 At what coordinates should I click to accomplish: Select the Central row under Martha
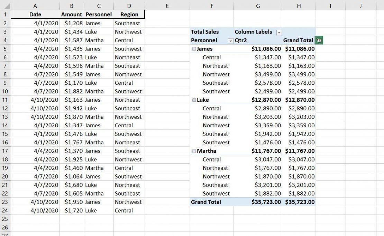coord(214,159)
